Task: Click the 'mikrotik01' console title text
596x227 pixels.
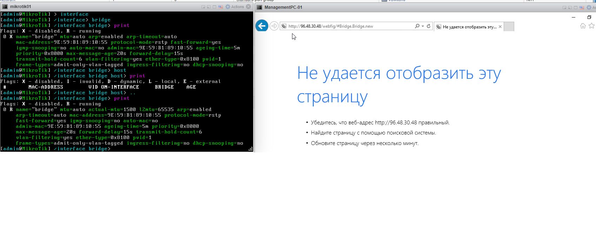Action: (x=21, y=7)
